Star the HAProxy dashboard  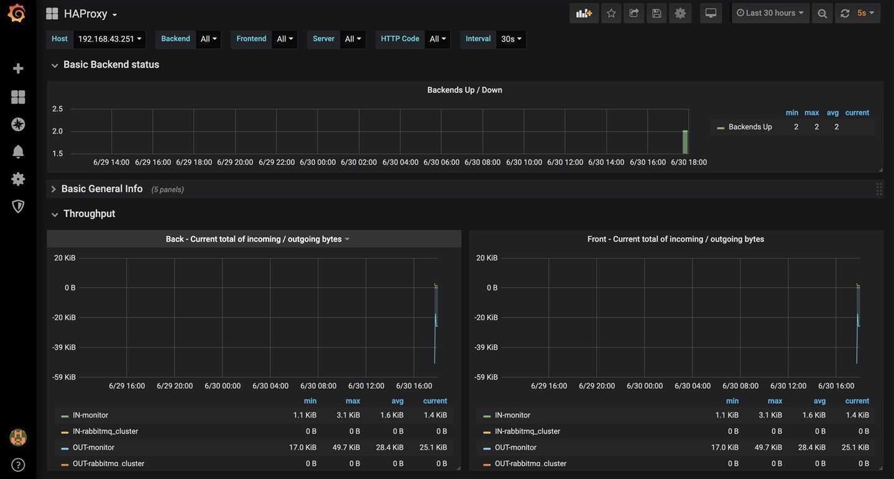611,13
